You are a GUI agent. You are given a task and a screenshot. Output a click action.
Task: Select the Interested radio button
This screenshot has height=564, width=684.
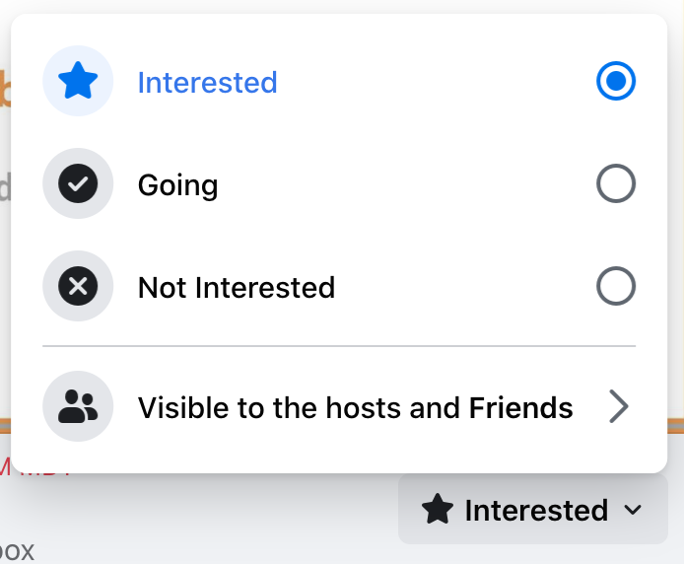click(x=616, y=82)
